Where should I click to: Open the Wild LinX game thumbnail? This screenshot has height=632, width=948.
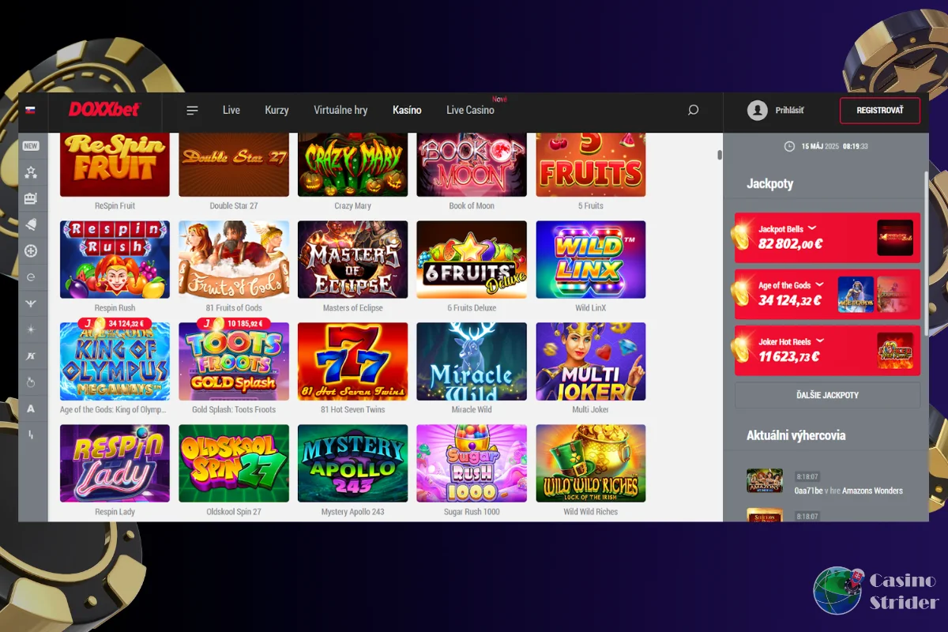tap(591, 259)
